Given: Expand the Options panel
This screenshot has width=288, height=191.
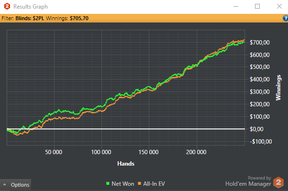Looking at the screenshot, I should pos(16,185).
